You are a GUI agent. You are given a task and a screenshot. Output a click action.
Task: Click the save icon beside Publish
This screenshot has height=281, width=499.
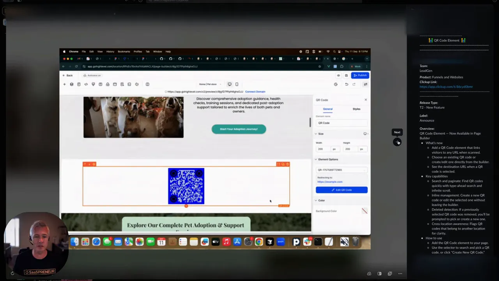346,75
